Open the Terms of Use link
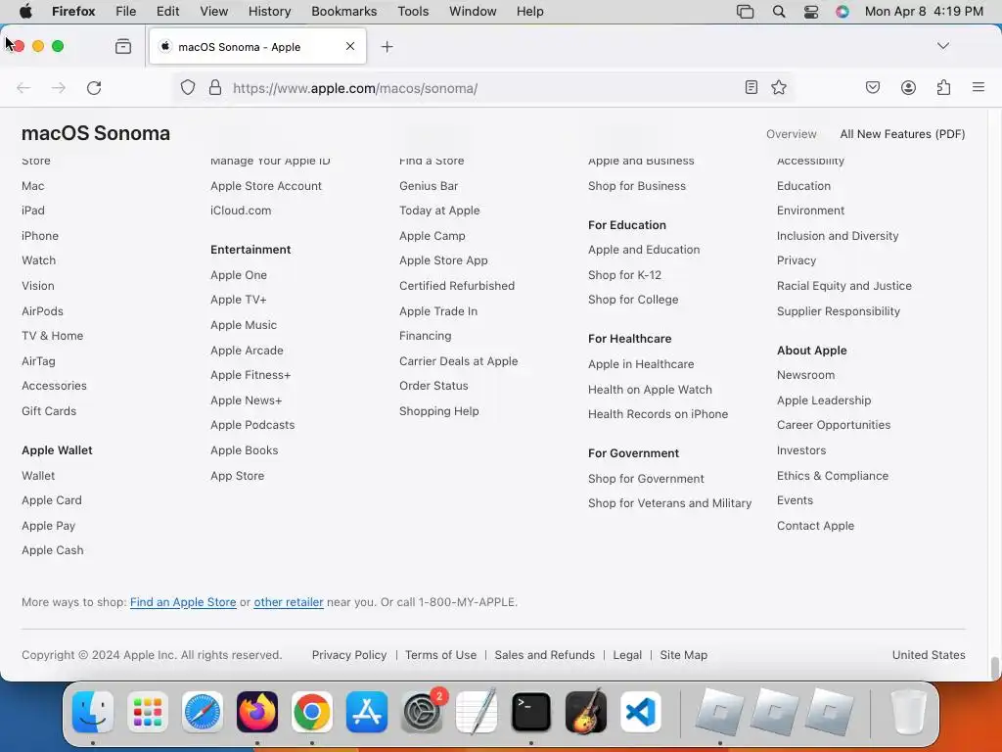 coord(441,655)
